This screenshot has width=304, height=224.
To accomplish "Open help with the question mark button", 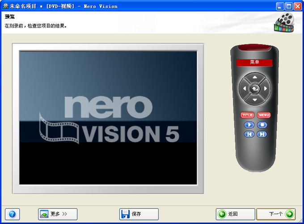I will click(13, 214).
